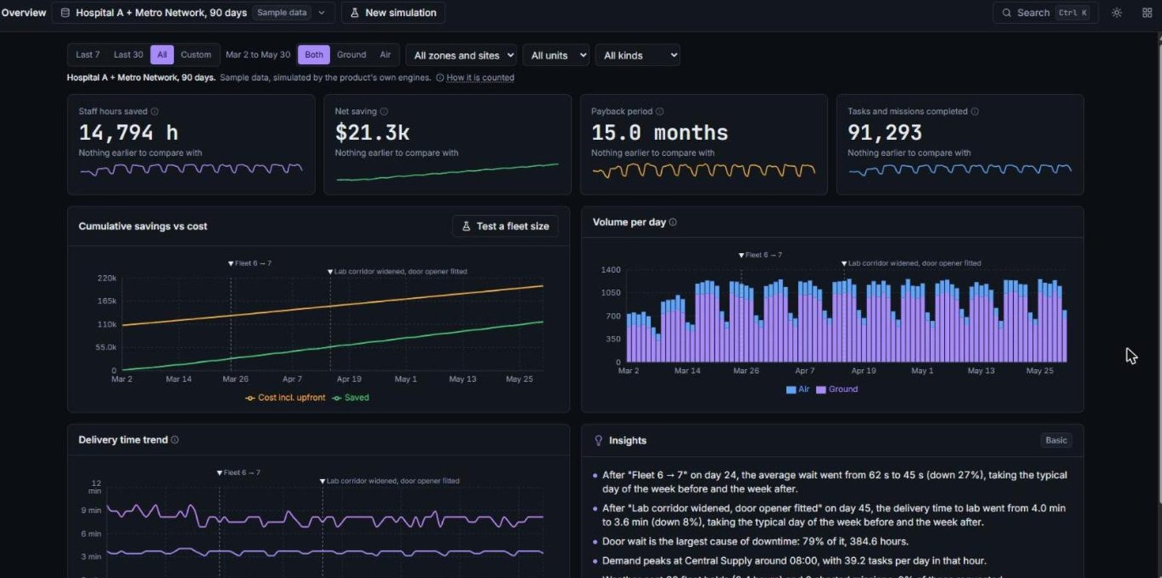Viewport: 1162px width, 578px height.
Task: Choose the Air mode filter
Action: [385, 55]
